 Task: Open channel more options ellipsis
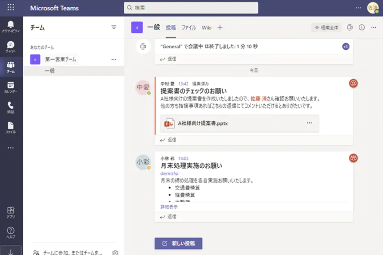[x=373, y=27]
